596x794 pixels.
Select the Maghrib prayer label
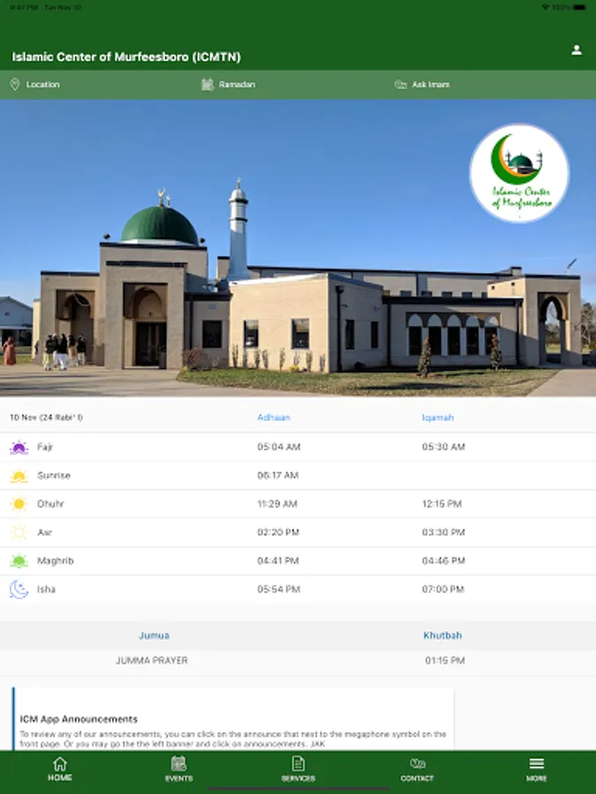click(56, 561)
